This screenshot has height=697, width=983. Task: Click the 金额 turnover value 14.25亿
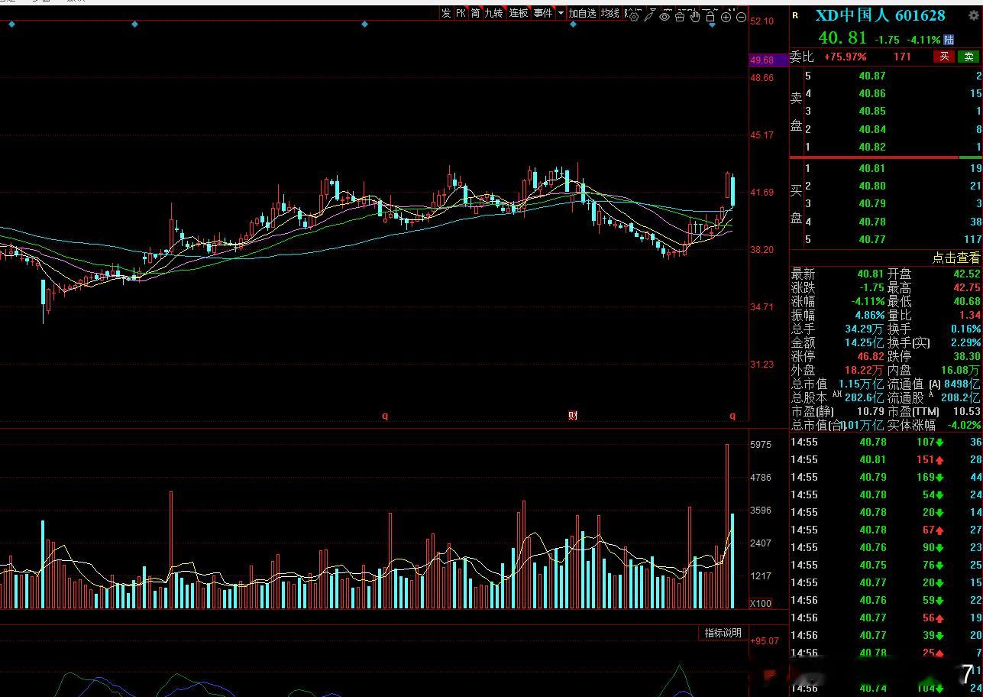[x=865, y=342]
